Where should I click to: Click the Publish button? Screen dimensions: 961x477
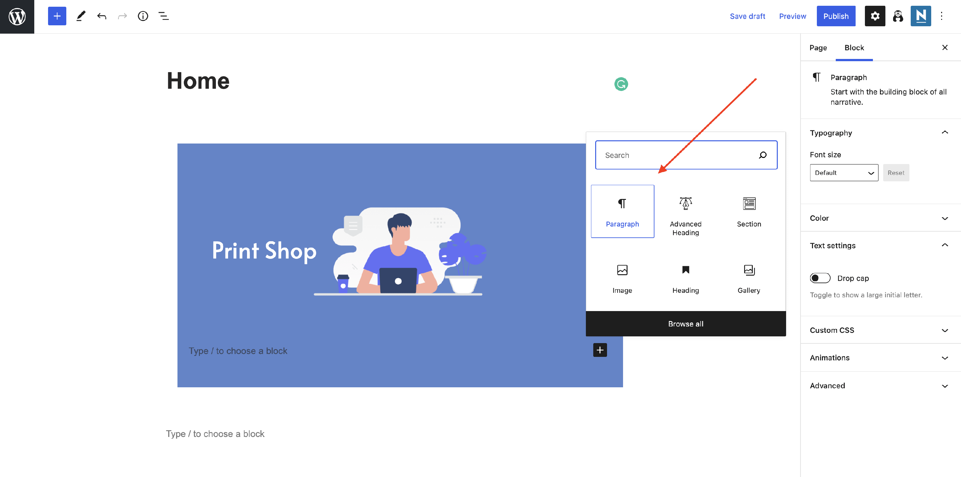836,16
